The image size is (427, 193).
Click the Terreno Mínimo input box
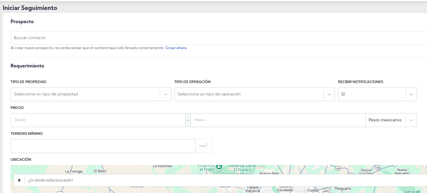point(103,146)
